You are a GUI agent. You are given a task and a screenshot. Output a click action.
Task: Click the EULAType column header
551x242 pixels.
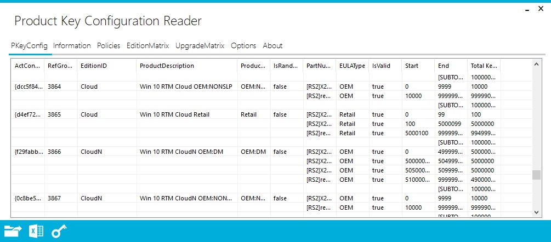pos(352,66)
